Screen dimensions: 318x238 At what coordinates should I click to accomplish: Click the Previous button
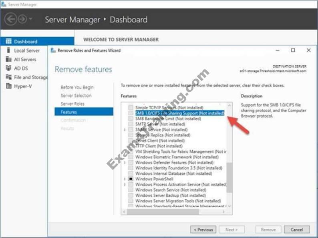point(203,230)
